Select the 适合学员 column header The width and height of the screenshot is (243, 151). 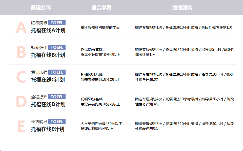[101, 8]
